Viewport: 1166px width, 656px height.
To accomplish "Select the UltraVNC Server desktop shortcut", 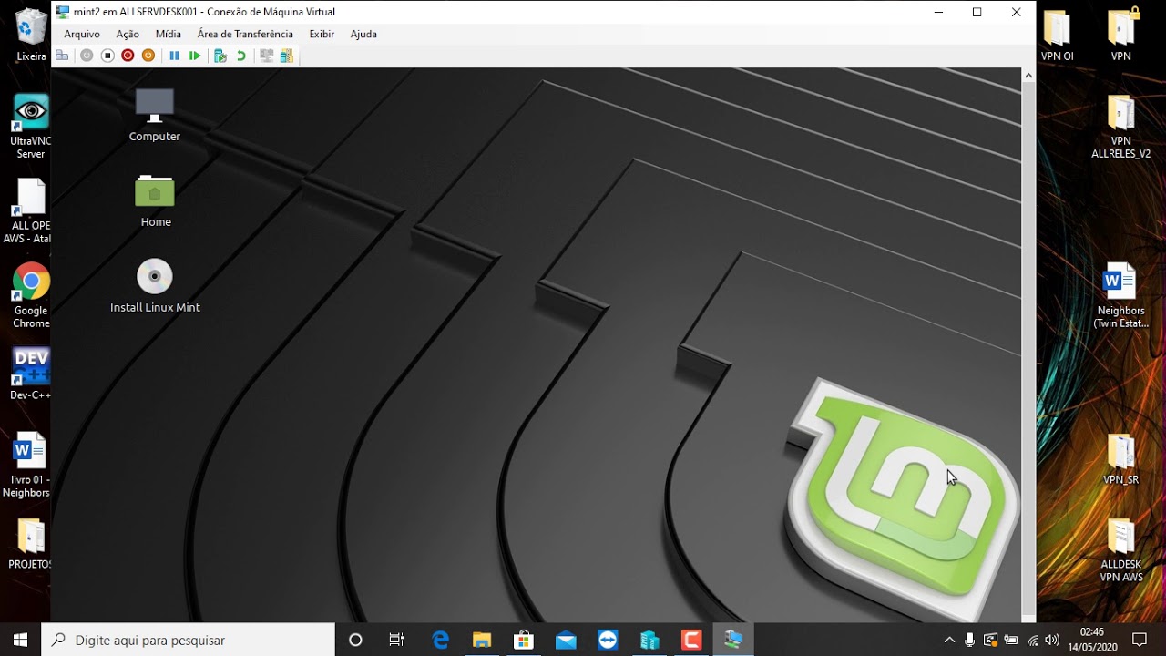I will tap(31, 126).
